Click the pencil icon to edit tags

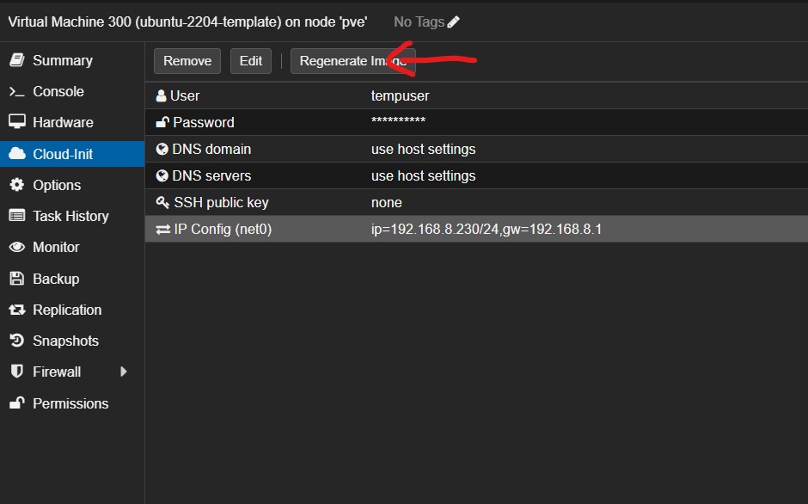(454, 22)
